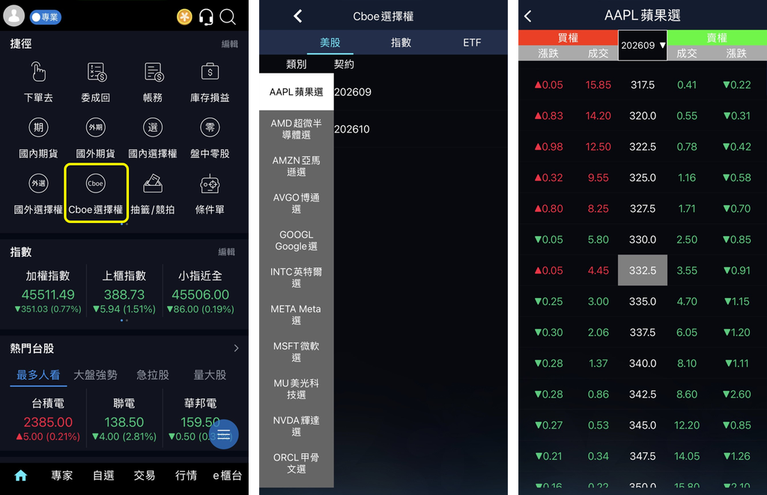
Task: Choose the 202609 contract
Action: click(421, 92)
